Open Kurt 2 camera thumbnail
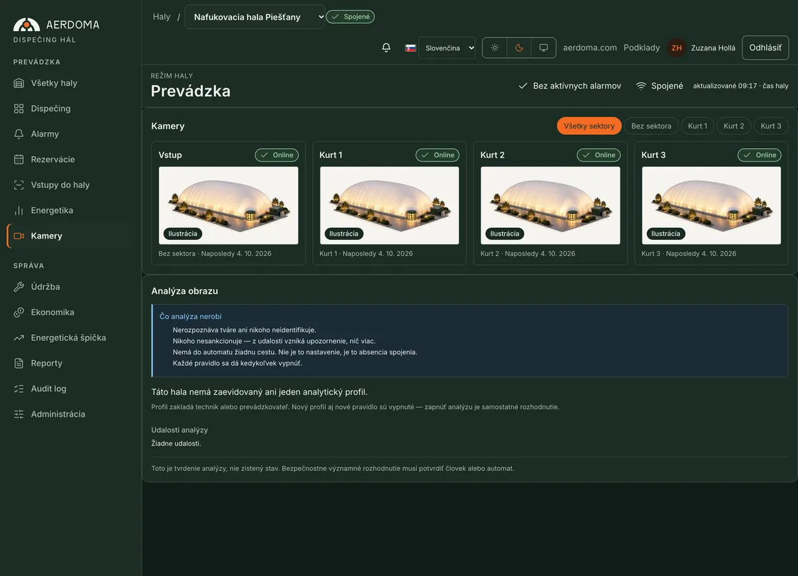Screen dimensions: 798x576 point(551,205)
